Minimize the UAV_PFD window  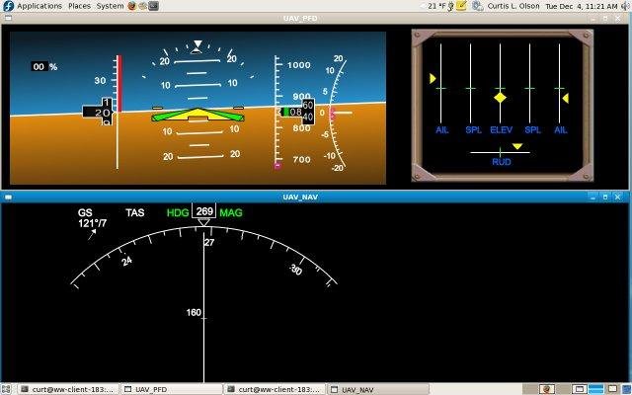(x=592, y=18)
